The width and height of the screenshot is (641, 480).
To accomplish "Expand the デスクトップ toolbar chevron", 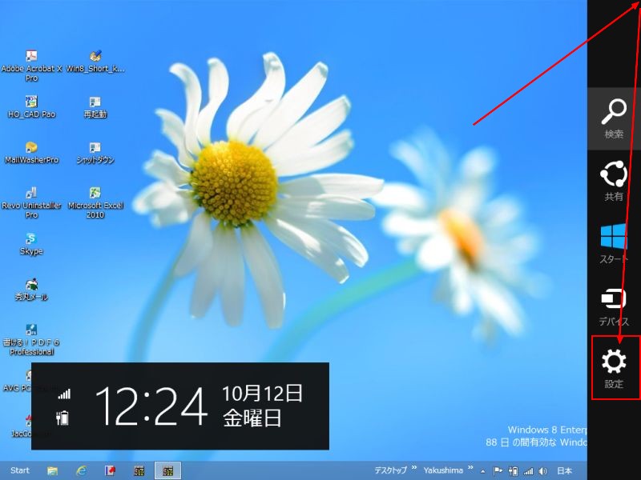I will [414, 470].
